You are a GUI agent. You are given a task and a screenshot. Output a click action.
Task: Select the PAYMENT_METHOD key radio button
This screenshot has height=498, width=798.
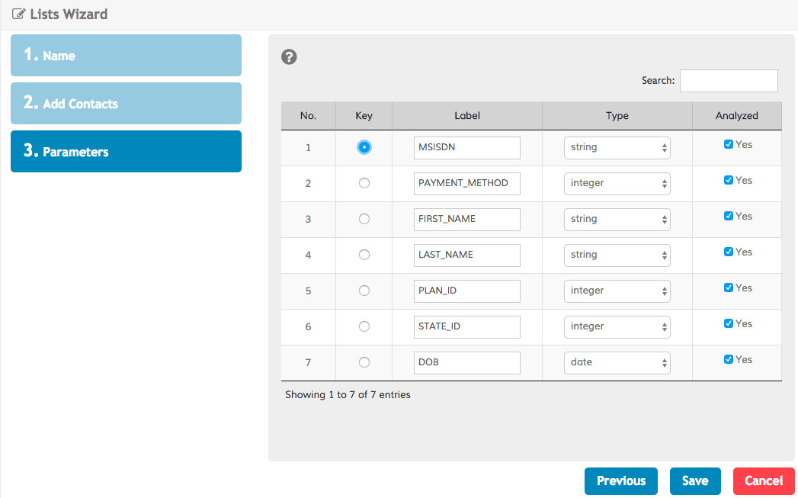364,183
